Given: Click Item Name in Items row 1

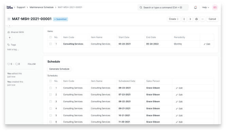Looking at the screenshot, I should tap(101, 44).
